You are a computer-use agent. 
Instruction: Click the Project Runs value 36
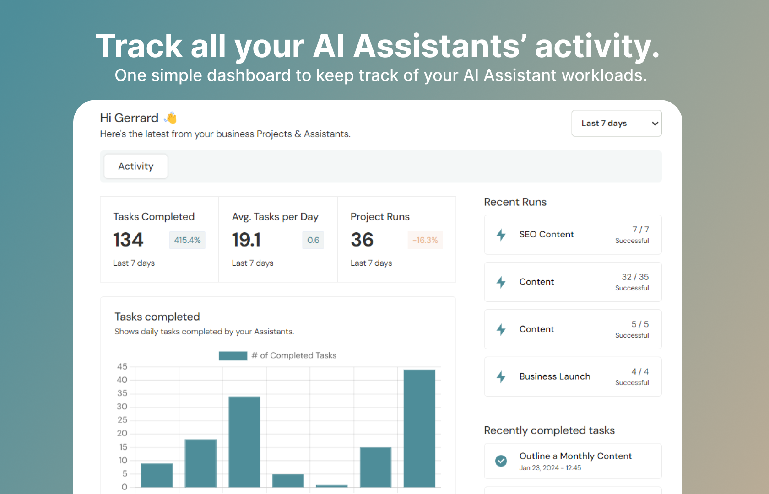(x=362, y=240)
